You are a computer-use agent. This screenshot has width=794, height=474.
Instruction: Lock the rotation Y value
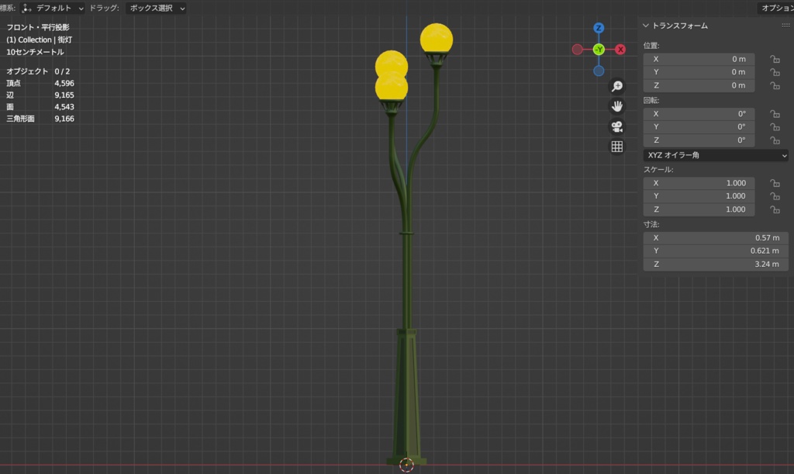click(x=775, y=127)
